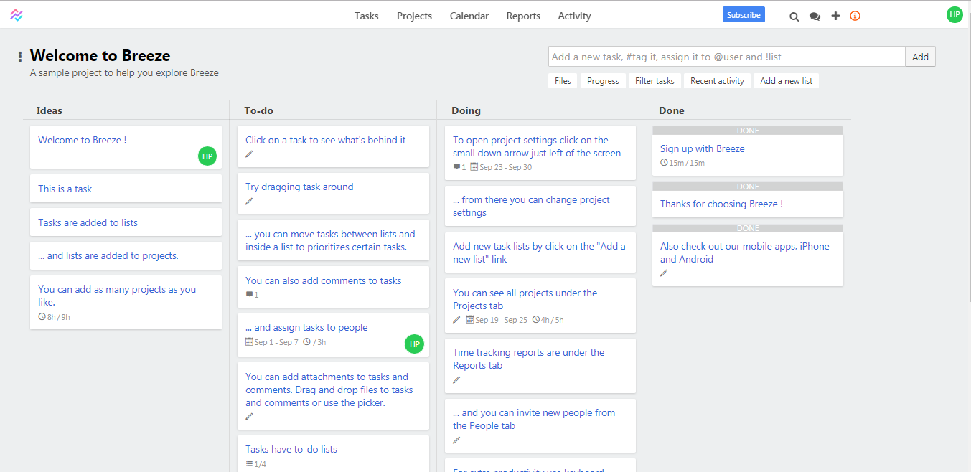Switch to the Projects tab
The image size is (971, 472).
(414, 15)
